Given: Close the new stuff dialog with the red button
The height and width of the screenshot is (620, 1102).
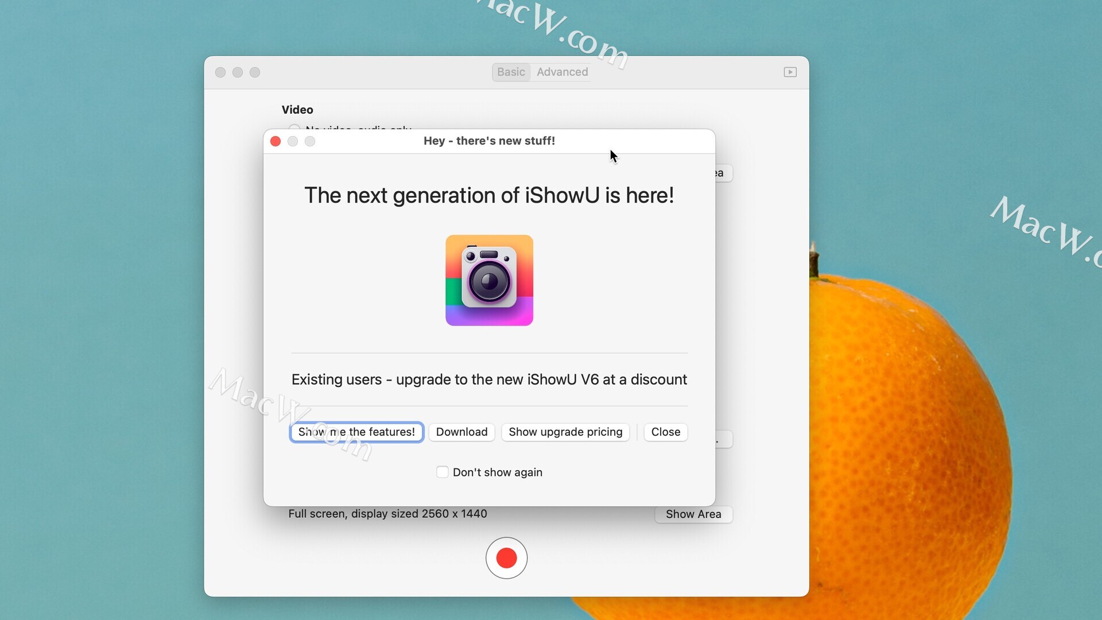Looking at the screenshot, I should [x=275, y=141].
